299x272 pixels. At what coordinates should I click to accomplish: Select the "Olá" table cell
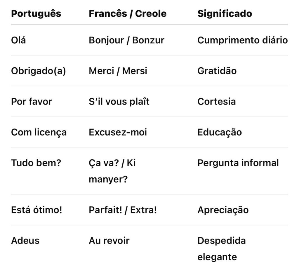pyautogui.click(x=18, y=40)
